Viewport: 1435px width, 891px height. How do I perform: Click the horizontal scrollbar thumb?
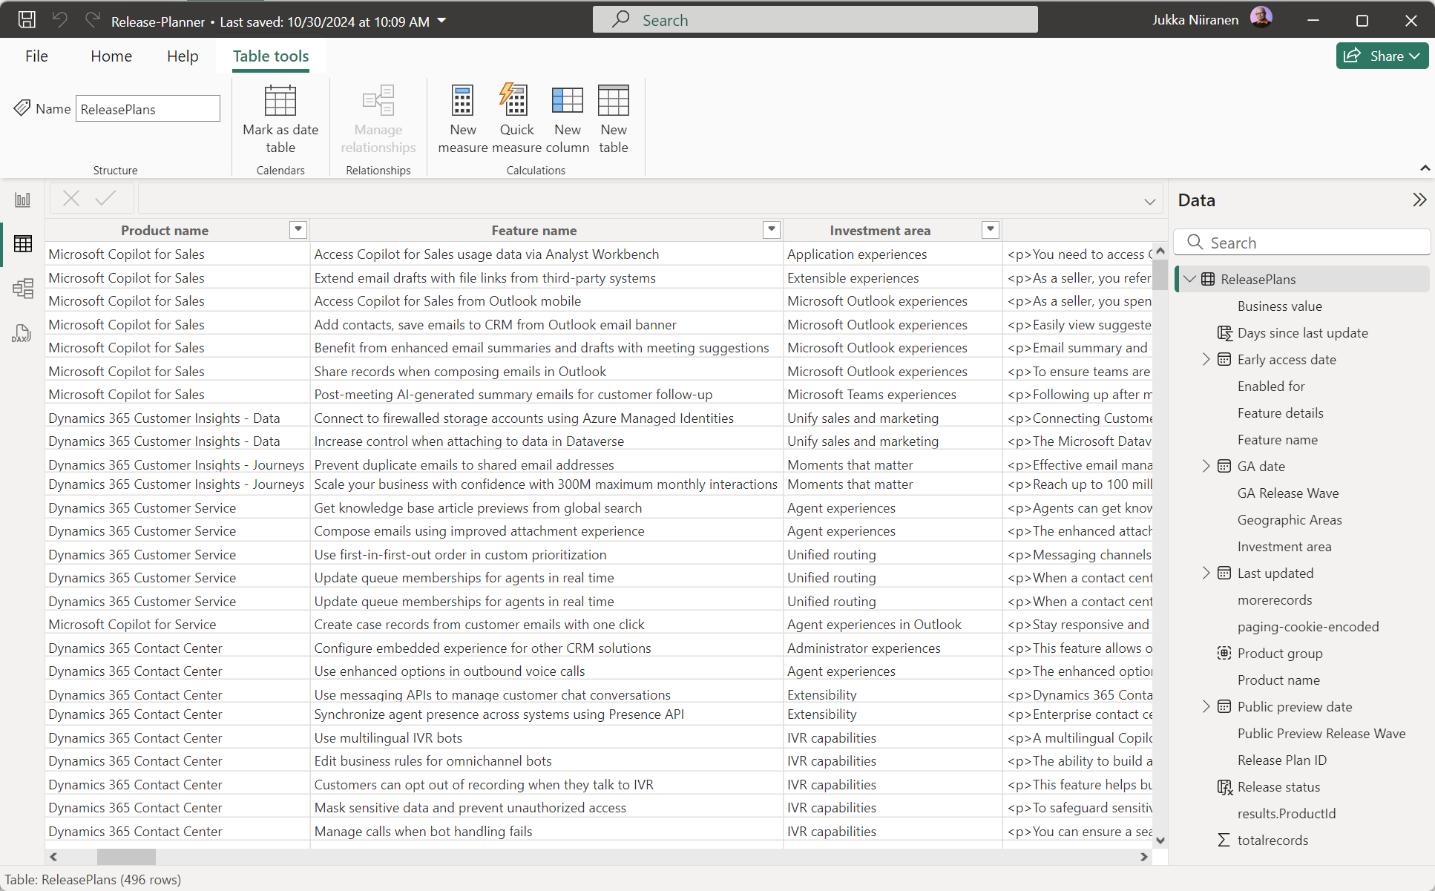tap(126, 857)
